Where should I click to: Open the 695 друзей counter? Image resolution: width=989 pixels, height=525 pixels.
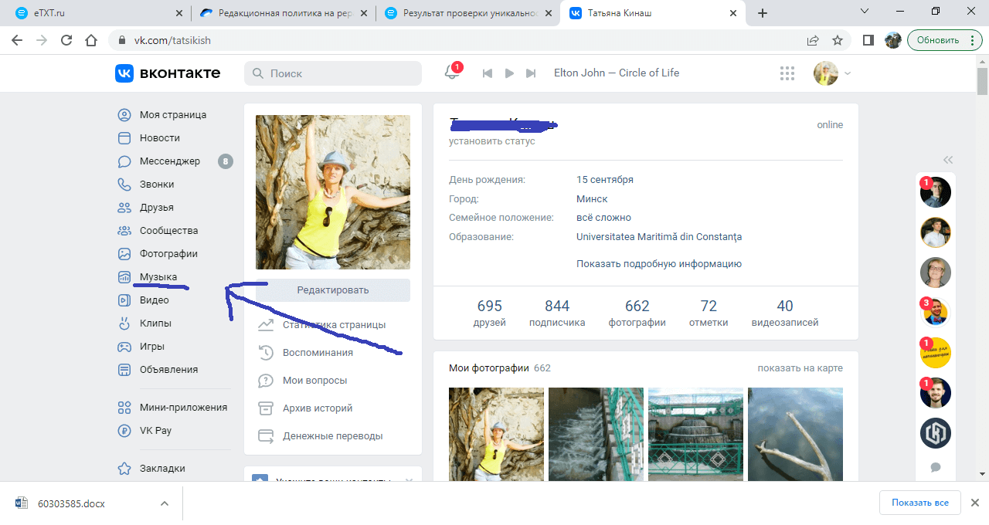(490, 313)
